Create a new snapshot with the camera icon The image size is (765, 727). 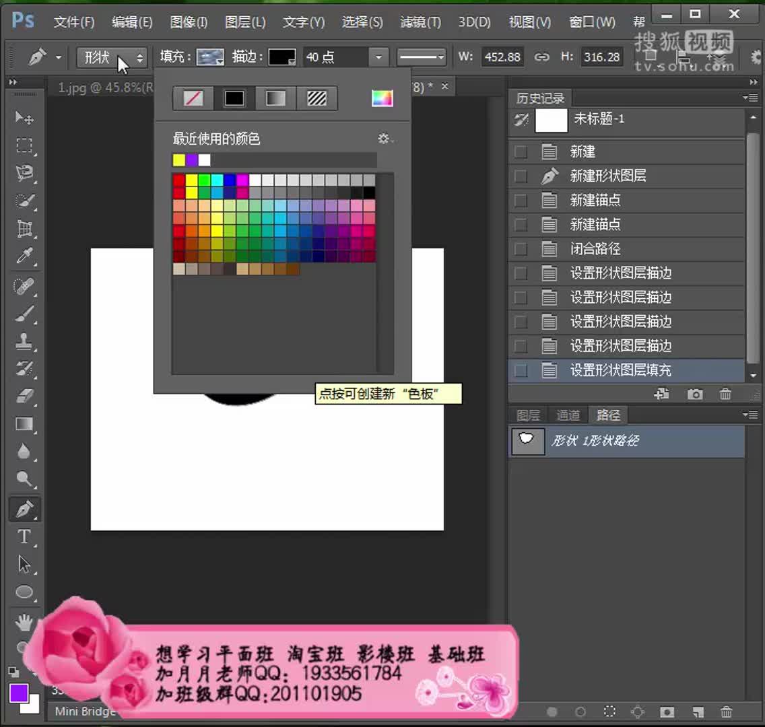(694, 394)
